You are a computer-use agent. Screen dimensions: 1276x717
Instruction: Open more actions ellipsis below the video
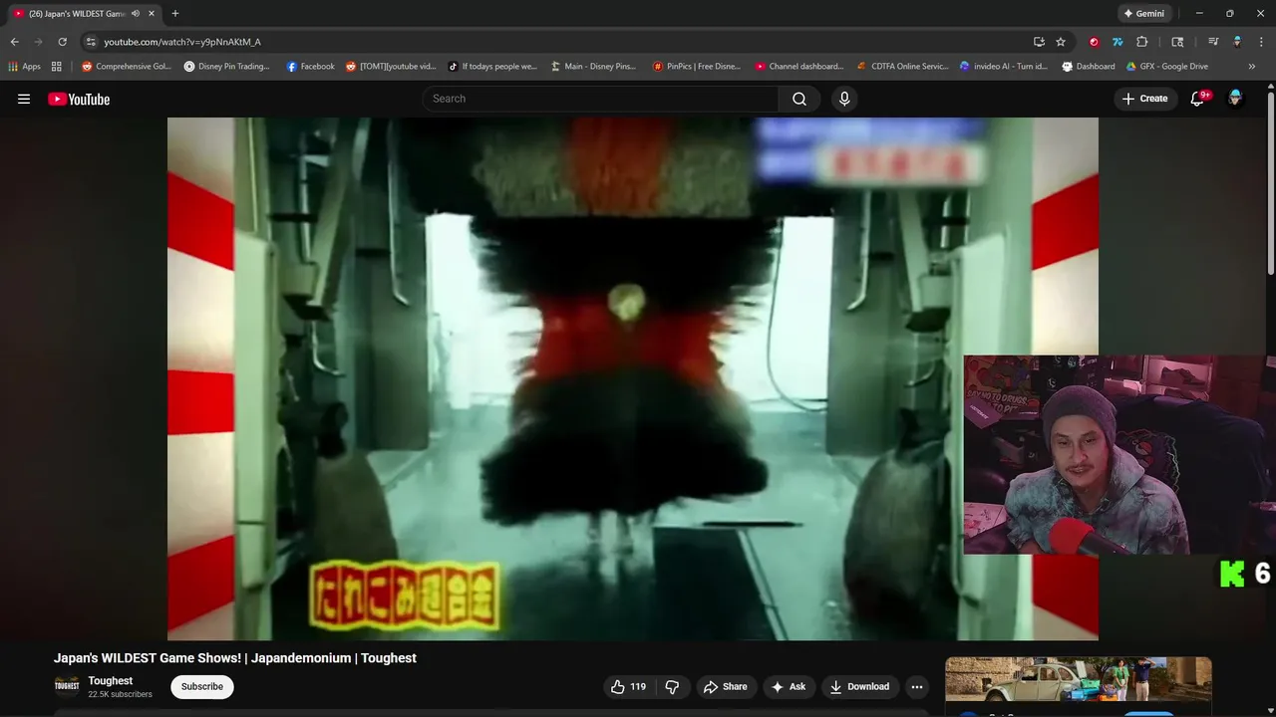(916, 686)
